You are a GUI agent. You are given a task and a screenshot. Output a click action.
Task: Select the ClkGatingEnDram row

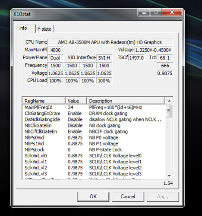94,114
